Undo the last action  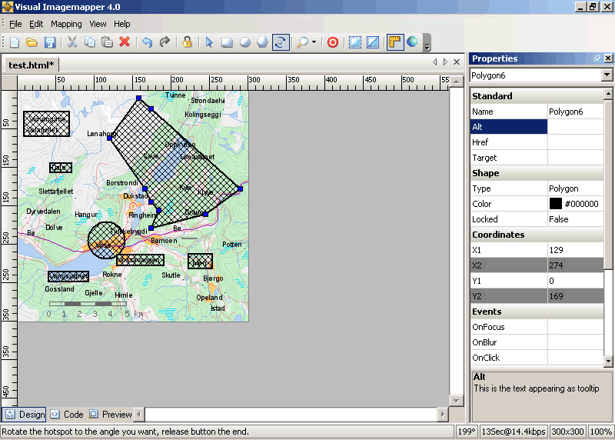coord(147,42)
